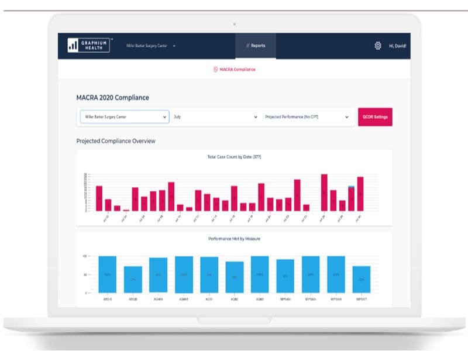The image size is (468, 351).
Task: Open the settings gear icon
Action: [378, 46]
